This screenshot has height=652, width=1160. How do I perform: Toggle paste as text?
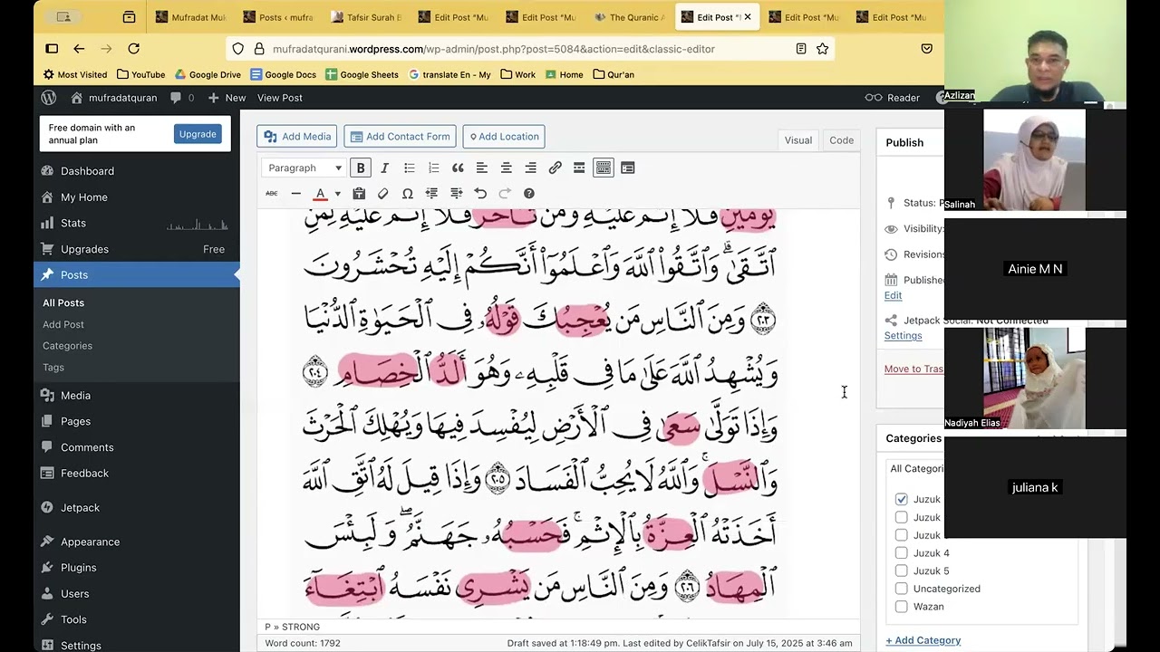pyautogui.click(x=359, y=193)
